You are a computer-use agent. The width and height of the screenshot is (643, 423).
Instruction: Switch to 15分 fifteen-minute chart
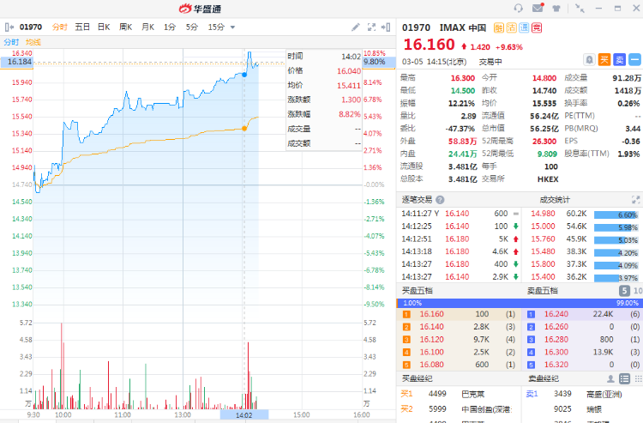pyautogui.click(x=216, y=27)
